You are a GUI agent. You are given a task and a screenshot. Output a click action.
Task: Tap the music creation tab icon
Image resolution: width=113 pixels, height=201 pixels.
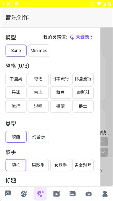[40, 194]
